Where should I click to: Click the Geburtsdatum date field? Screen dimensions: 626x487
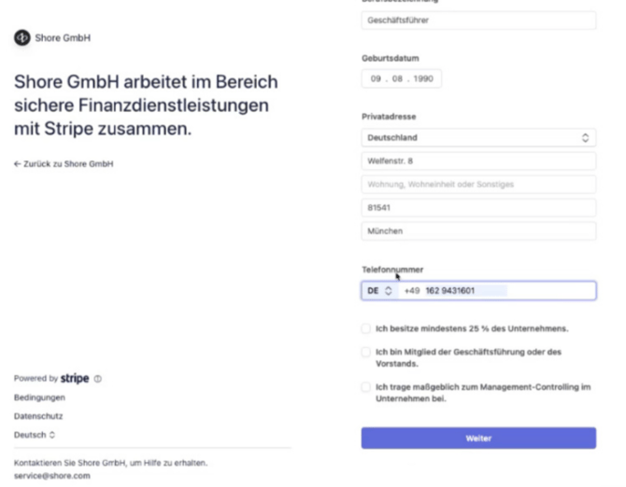click(402, 79)
